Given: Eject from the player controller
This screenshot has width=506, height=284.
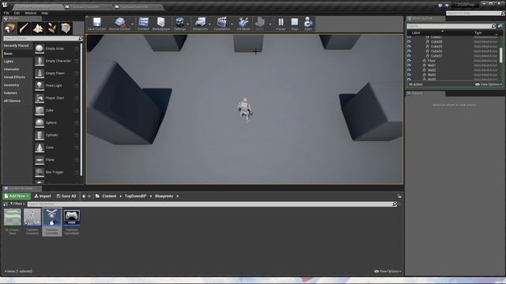Looking at the screenshot, I should [x=308, y=24].
